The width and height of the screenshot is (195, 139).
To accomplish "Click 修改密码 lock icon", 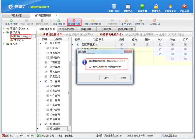I will point(156,6).
